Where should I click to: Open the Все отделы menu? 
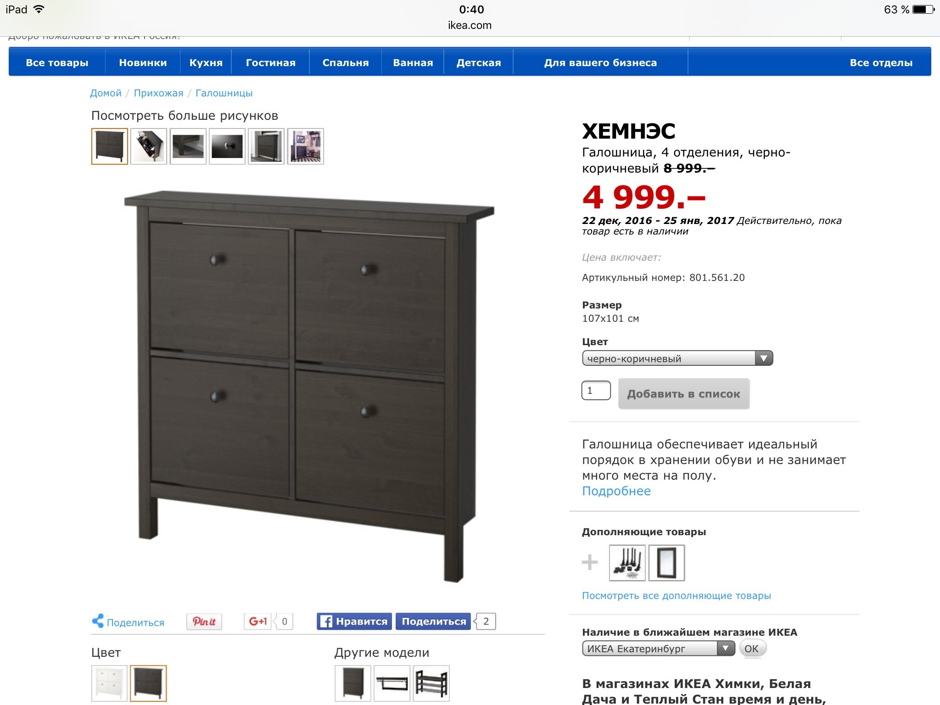pos(881,63)
